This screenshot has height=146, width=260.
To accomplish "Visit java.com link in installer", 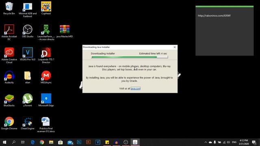I will (x=135, y=88).
